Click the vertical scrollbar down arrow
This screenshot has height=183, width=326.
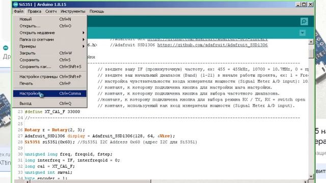(311, 176)
